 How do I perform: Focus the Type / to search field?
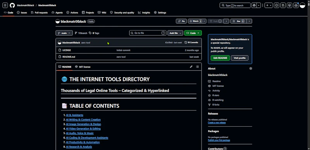[x=235, y=5]
